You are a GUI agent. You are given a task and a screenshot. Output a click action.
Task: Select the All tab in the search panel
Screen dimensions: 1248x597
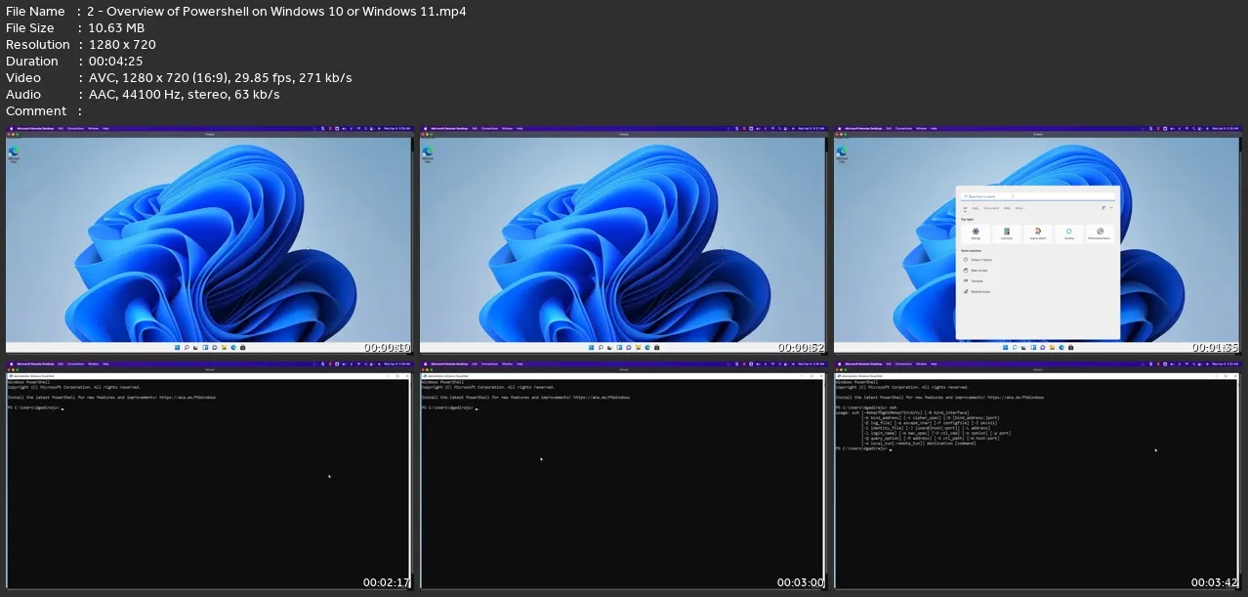(x=965, y=208)
